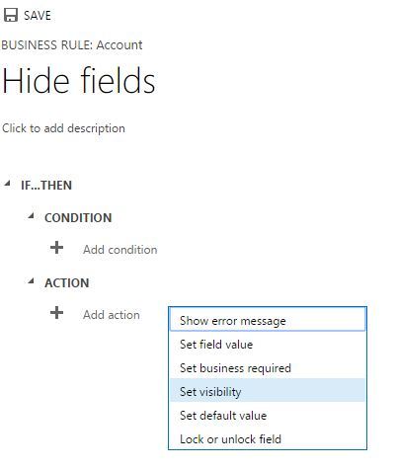This screenshot has width=397, height=469.
Task: Click the Add condition link
Action: 120,250
